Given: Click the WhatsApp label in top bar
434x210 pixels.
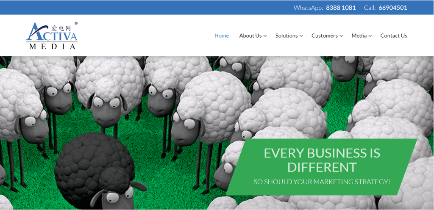Looking at the screenshot, I should [x=309, y=8].
